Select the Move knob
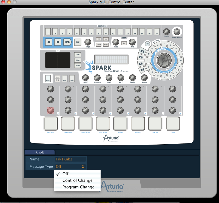The height and width of the screenshot is (203, 219). (x=132, y=42)
